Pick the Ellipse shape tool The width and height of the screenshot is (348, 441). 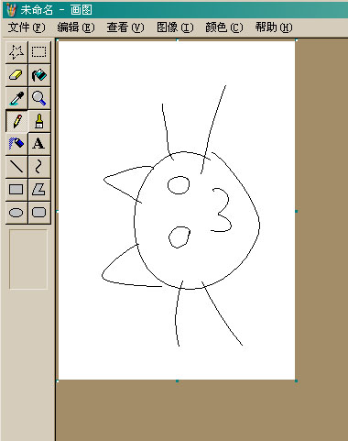tap(16, 213)
